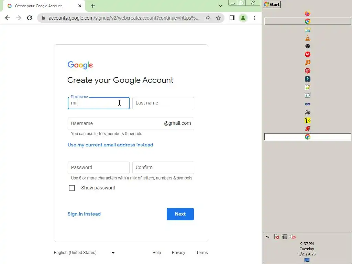This screenshot has width=352, height=264.
Task: Open the black plug icon in the taskbar
Action: (x=308, y=112)
